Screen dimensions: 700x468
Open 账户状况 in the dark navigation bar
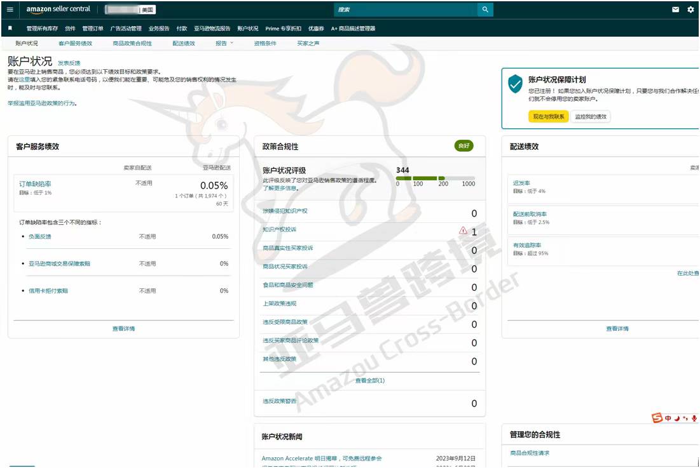coord(248,29)
